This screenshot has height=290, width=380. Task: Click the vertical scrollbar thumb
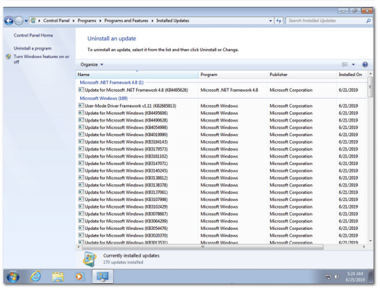click(370, 87)
